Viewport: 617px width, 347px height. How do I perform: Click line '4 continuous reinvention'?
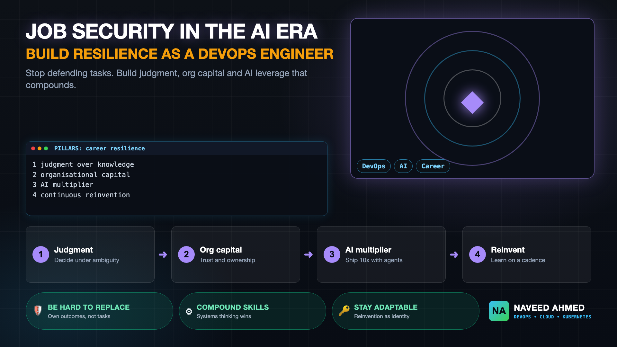tap(81, 195)
